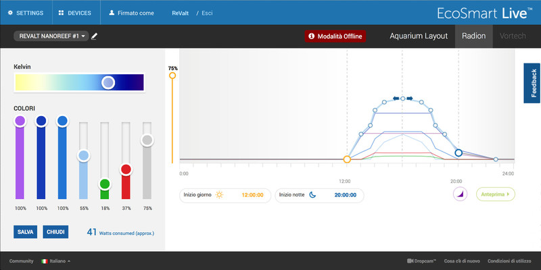Click the user profile icon
The width and height of the screenshot is (541, 270).
112,13
